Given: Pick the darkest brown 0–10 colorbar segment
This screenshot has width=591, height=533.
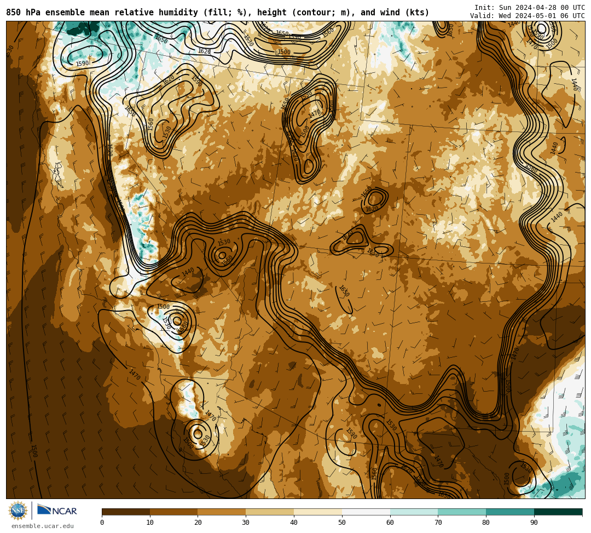Looking at the screenshot, I should [x=126, y=512].
